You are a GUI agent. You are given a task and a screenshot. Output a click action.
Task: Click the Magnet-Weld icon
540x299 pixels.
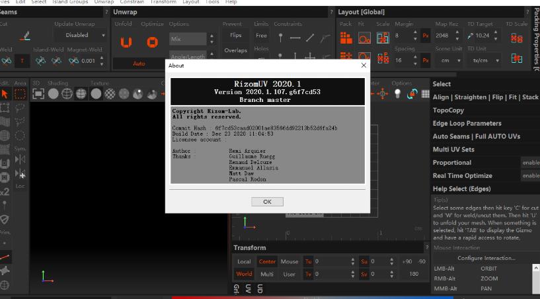coord(73,61)
